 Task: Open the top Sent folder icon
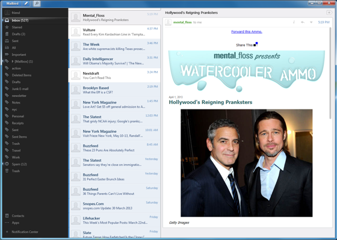point(7,41)
